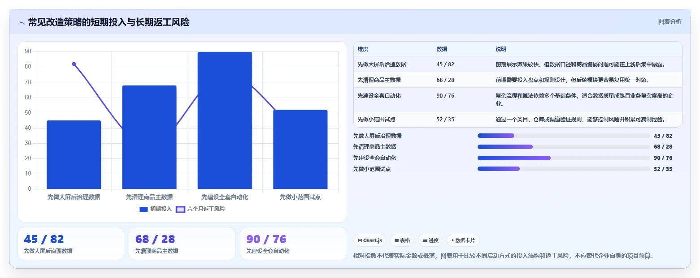
Task: Click the bar for 先建设全套自动化
Action: click(x=225, y=120)
